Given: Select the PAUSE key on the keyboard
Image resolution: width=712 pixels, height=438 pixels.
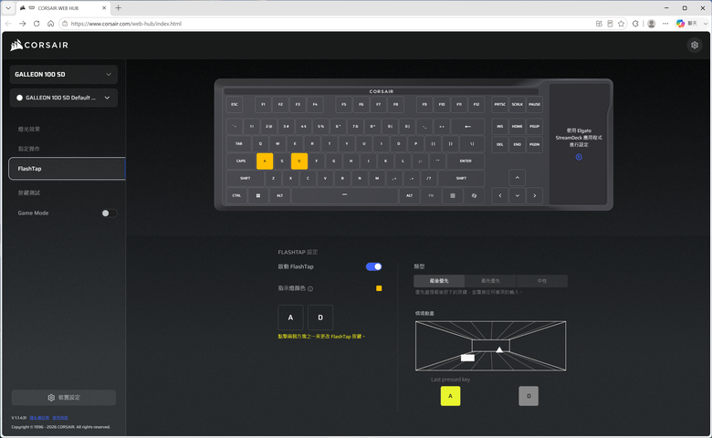Looking at the screenshot, I should pos(534,104).
